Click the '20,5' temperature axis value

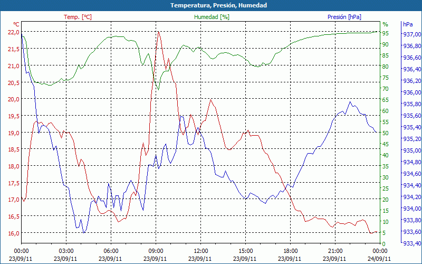14,82
